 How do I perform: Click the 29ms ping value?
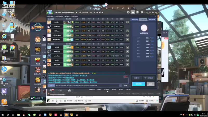(77, 22)
